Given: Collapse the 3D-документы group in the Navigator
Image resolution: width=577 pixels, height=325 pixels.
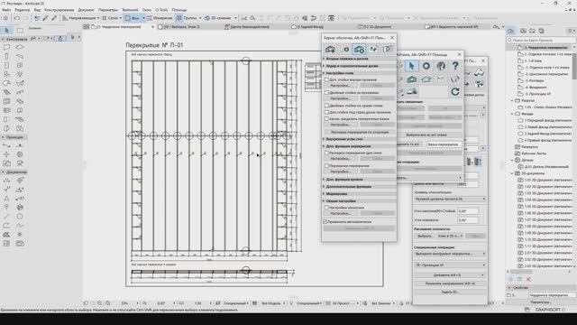Looking at the screenshot, I should [x=513, y=173].
